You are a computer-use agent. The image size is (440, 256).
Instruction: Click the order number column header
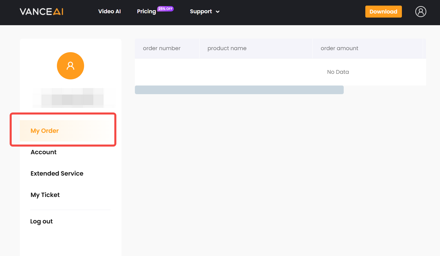167,48
